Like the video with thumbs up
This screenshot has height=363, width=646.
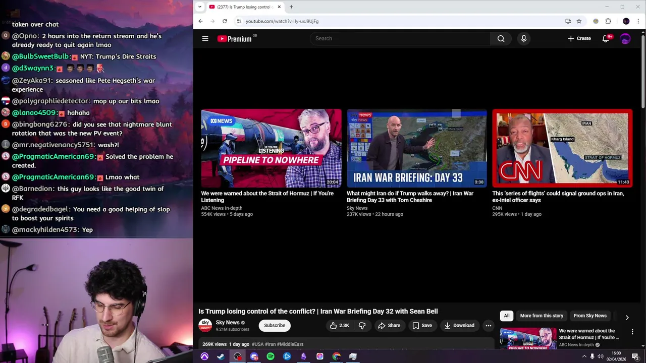click(x=339, y=326)
